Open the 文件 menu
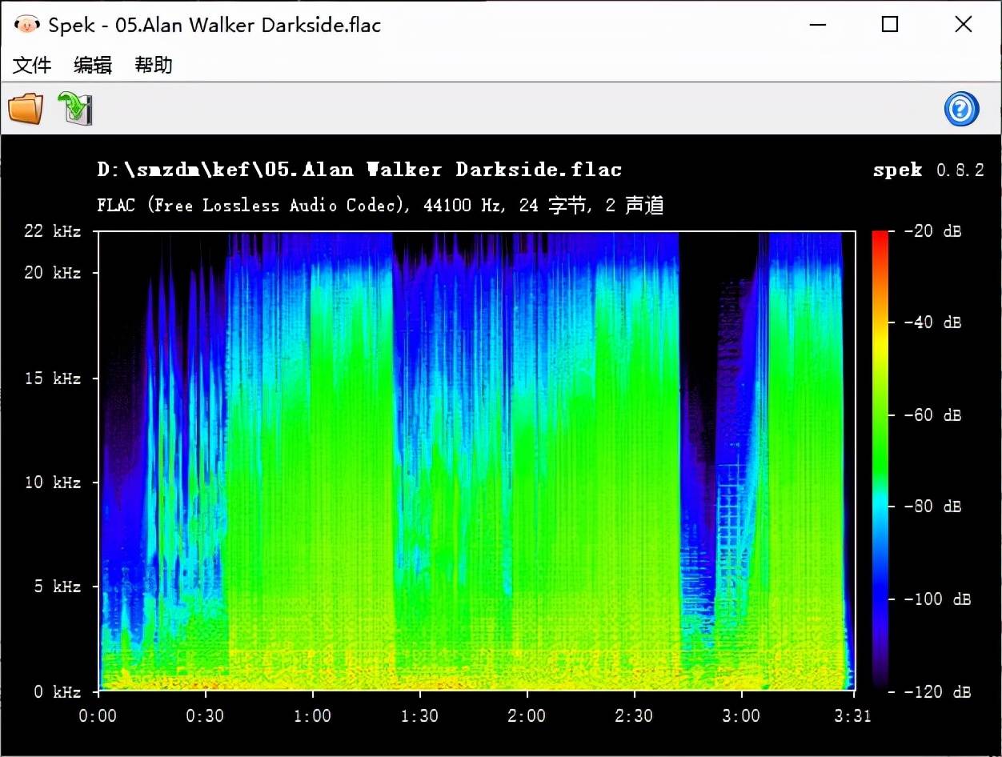Screen dimensions: 1002x757 point(32,65)
